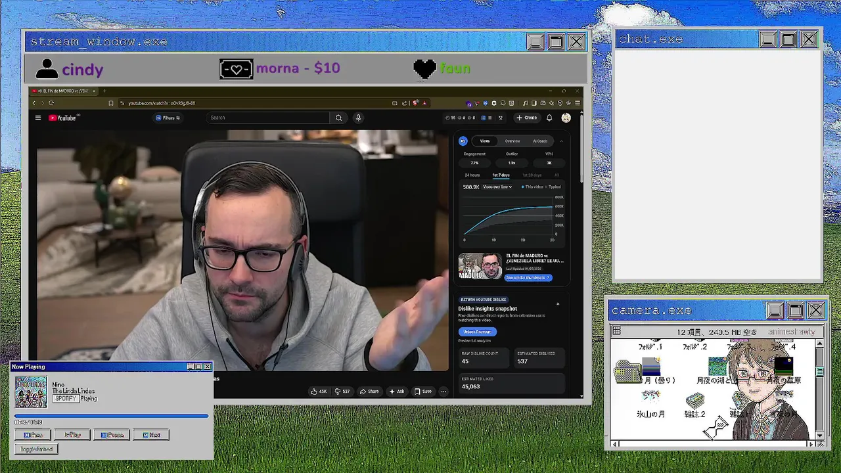Viewport: 841px width, 473px height.
Task: Click the YouTube search magnifier button
Action: tap(338, 118)
